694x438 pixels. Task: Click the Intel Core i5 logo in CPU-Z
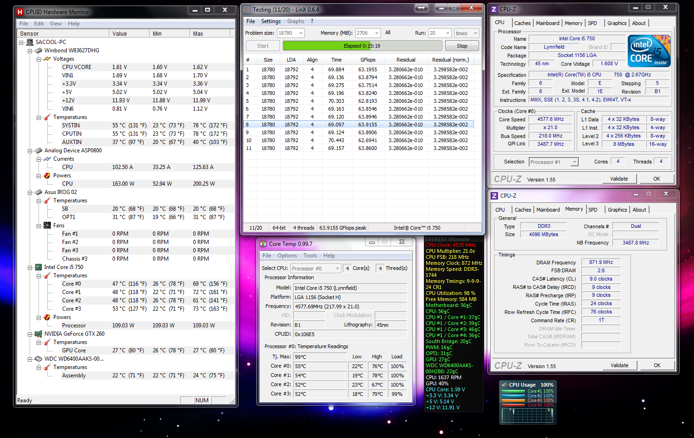pyautogui.click(x=650, y=51)
